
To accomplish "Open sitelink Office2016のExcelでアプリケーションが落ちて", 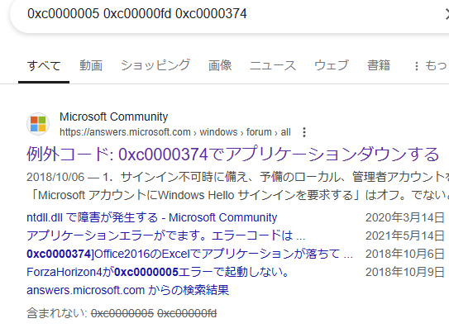I will [189, 254].
